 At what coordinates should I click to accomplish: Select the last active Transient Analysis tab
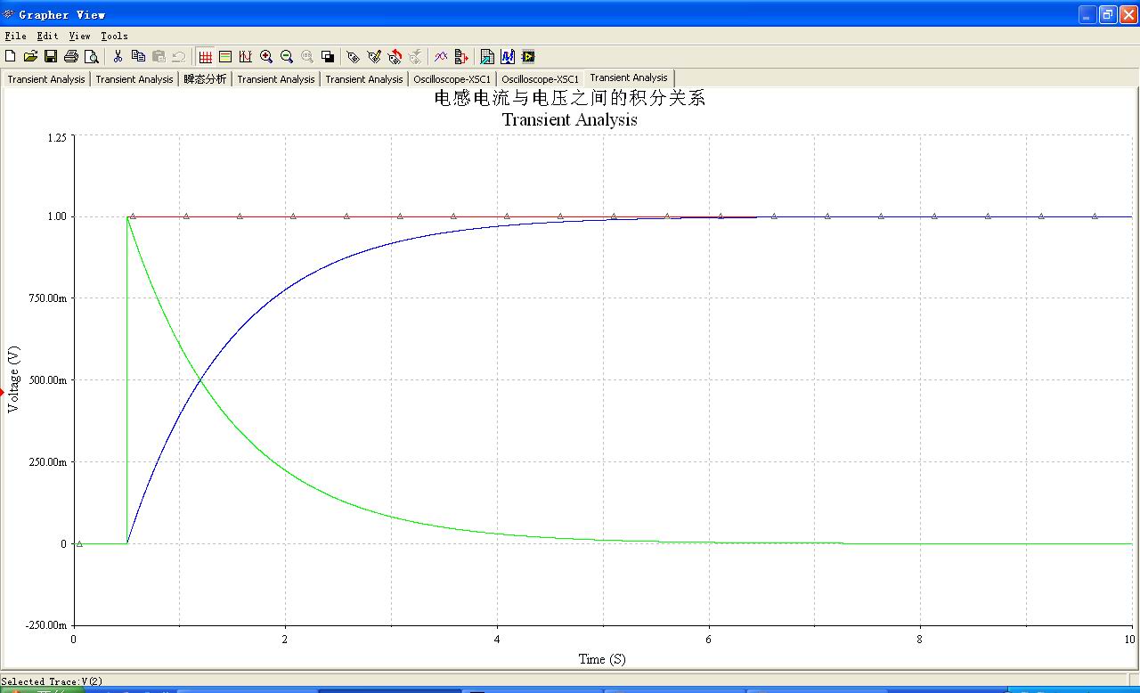tap(629, 77)
